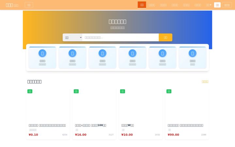The width and height of the screenshot is (235, 147).
Task: Open the title of the ¥99.00 product
Action: [x=185, y=125]
